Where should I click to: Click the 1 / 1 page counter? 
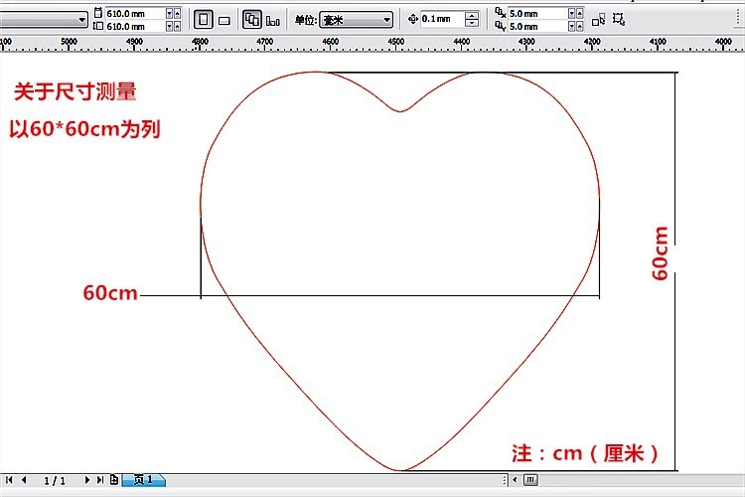[55, 480]
